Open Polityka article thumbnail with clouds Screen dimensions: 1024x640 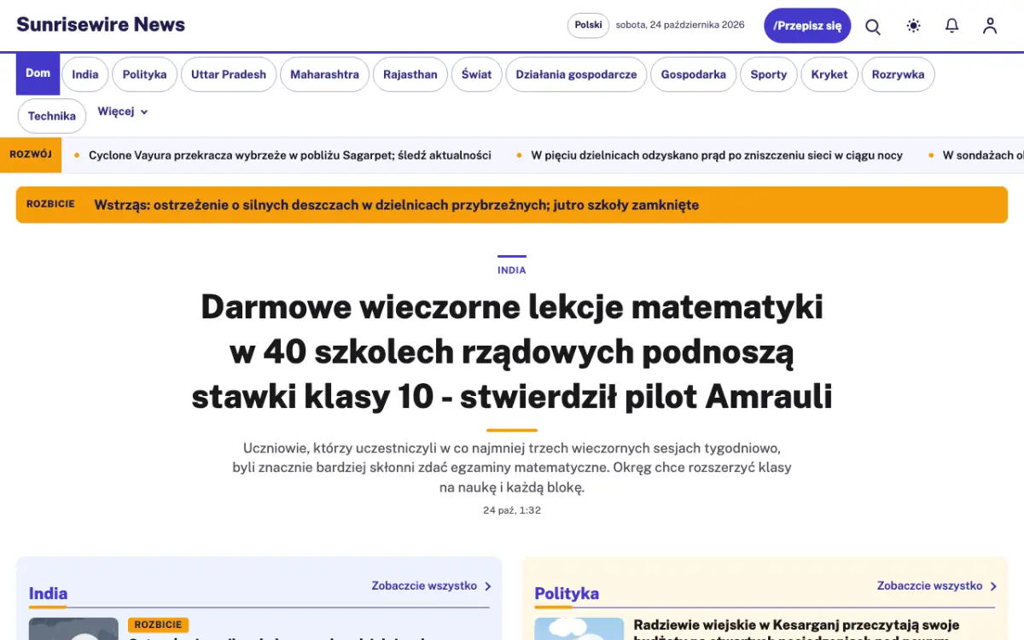pos(579,629)
